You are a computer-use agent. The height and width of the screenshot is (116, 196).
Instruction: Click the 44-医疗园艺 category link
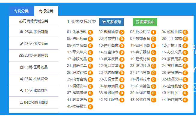pyautogui.click(x=172, y=100)
